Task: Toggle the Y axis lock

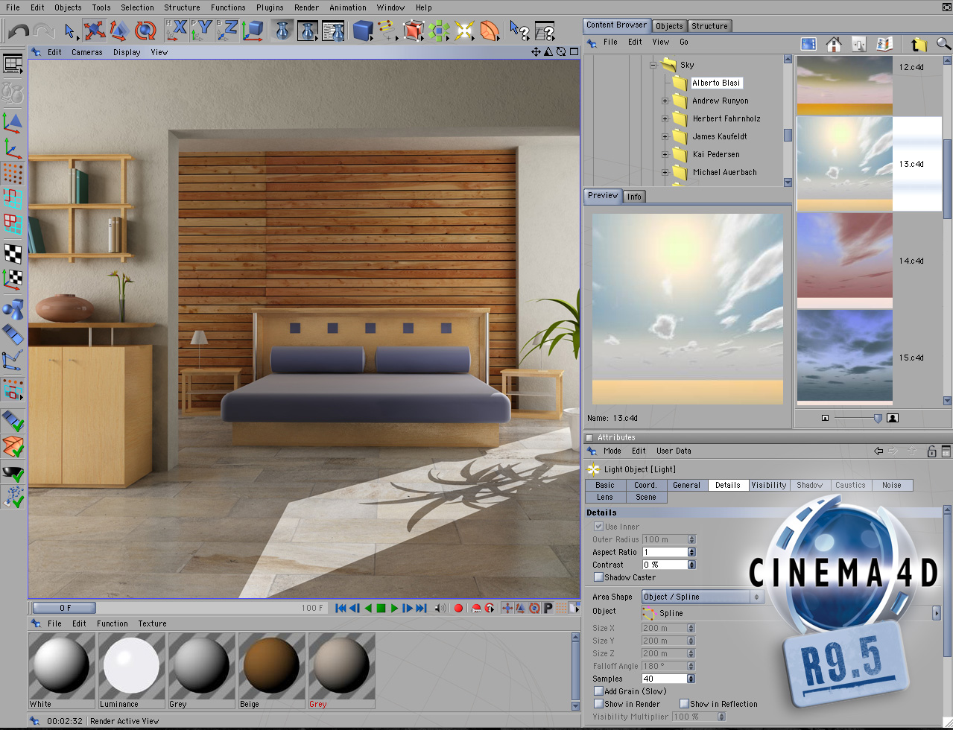Action: (202, 31)
